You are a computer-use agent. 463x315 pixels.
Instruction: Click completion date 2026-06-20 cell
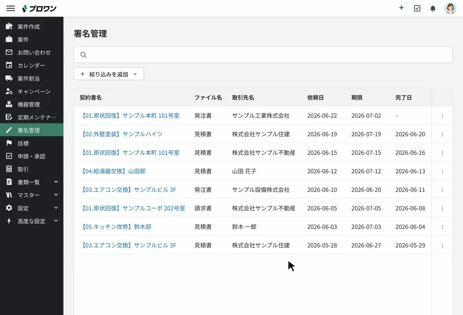[x=410, y=134]
